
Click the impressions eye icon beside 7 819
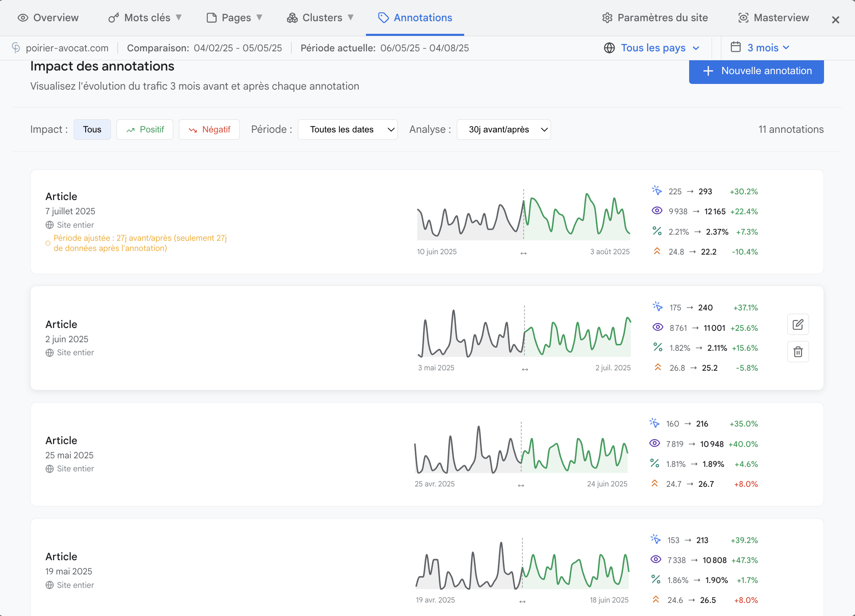point(654,443)
